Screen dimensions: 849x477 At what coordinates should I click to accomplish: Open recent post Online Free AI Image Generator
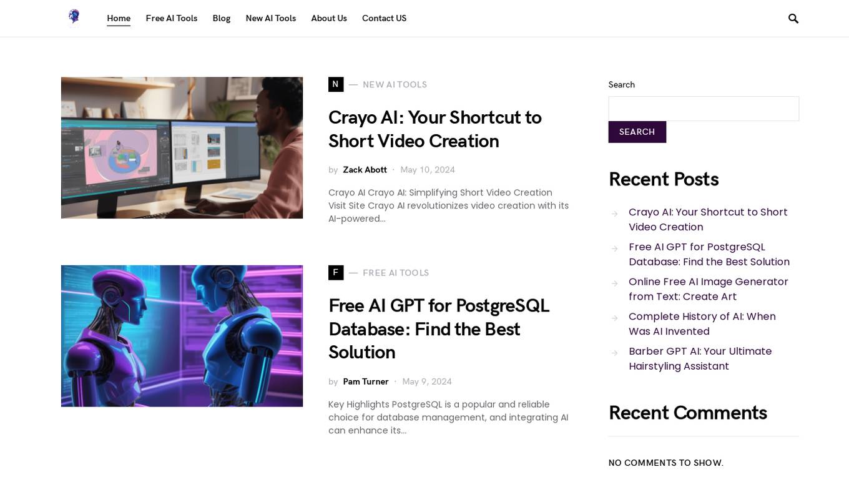[x=709, y=290]
